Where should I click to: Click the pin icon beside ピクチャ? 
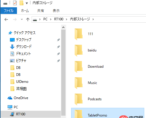(x=59, y=61)
